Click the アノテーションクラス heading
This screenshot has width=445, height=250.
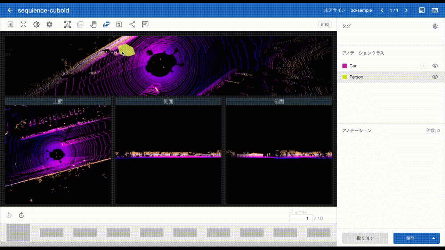point(363,53)
